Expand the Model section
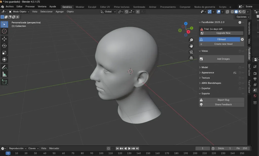The image size is (259, 156). coord(205,67)
